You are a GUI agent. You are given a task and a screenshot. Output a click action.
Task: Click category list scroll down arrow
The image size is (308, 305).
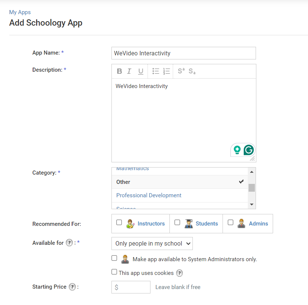tap(252, 204)
